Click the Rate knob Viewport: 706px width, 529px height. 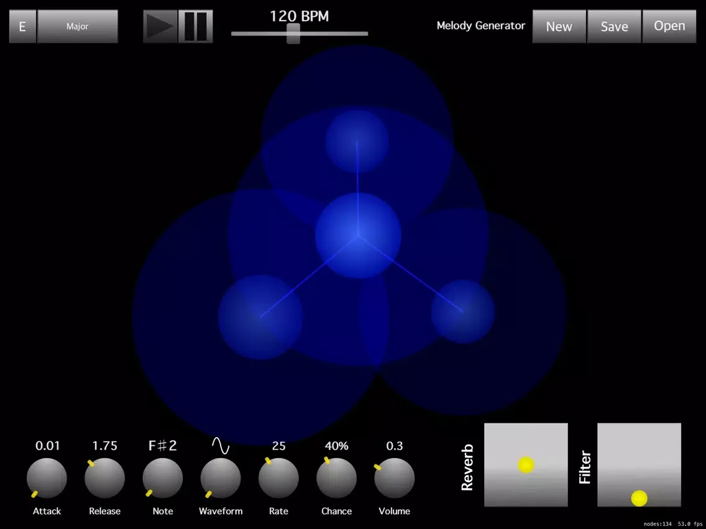278,478
